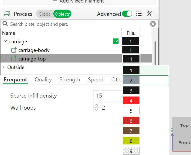Open the settings list icon beside Advanced
The width and height of the screenshot is (191, 155).
click(x=139, y=14)
